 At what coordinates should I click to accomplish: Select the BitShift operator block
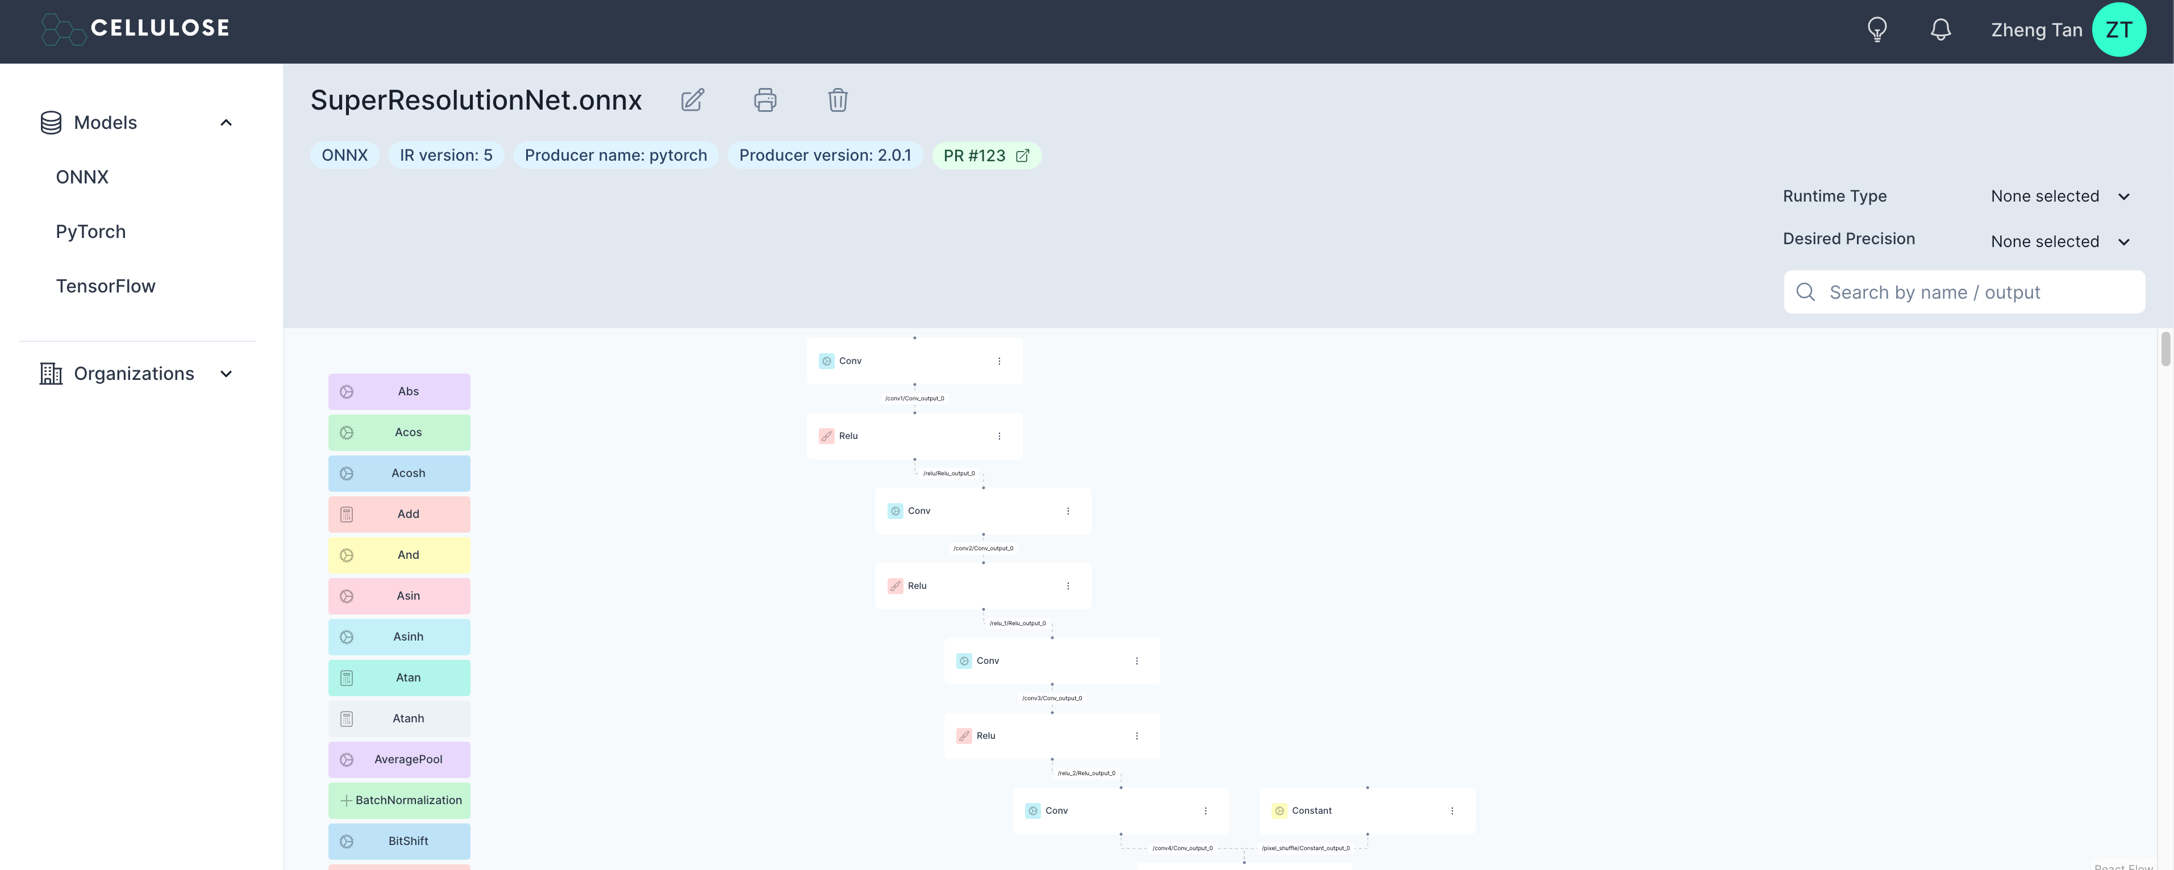point(399,842)
